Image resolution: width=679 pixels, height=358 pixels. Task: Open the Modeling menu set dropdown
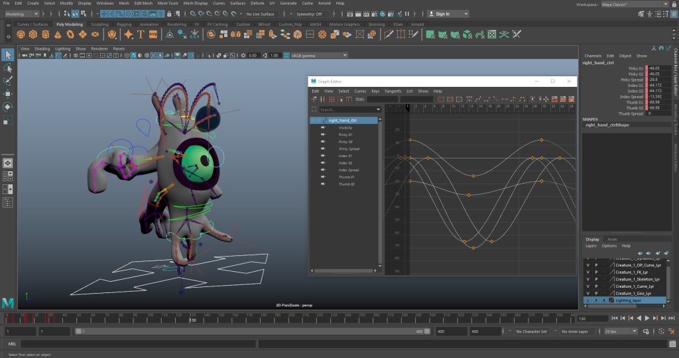pyautogui.click(x=23, y=14)
